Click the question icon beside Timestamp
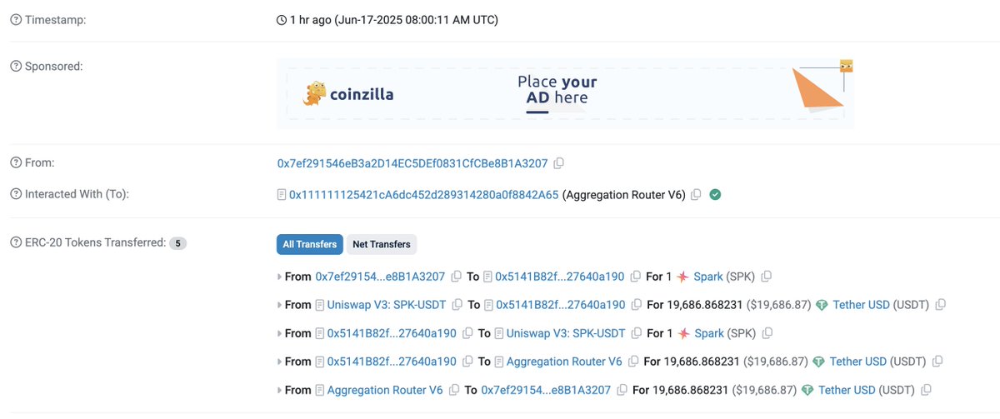Screen dimensions: 1000x419 [16, 19]
